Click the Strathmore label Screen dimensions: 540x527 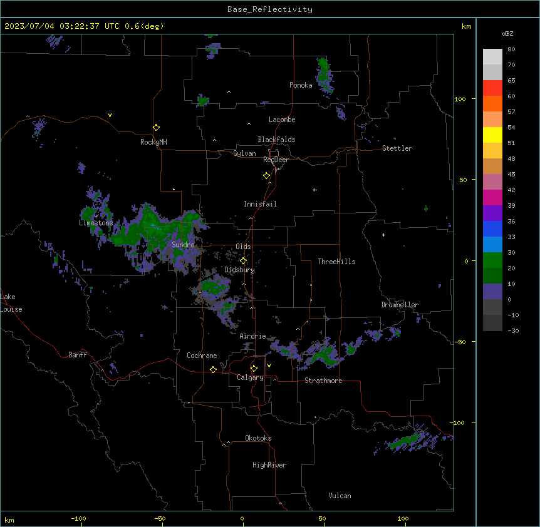click(323, 381)
